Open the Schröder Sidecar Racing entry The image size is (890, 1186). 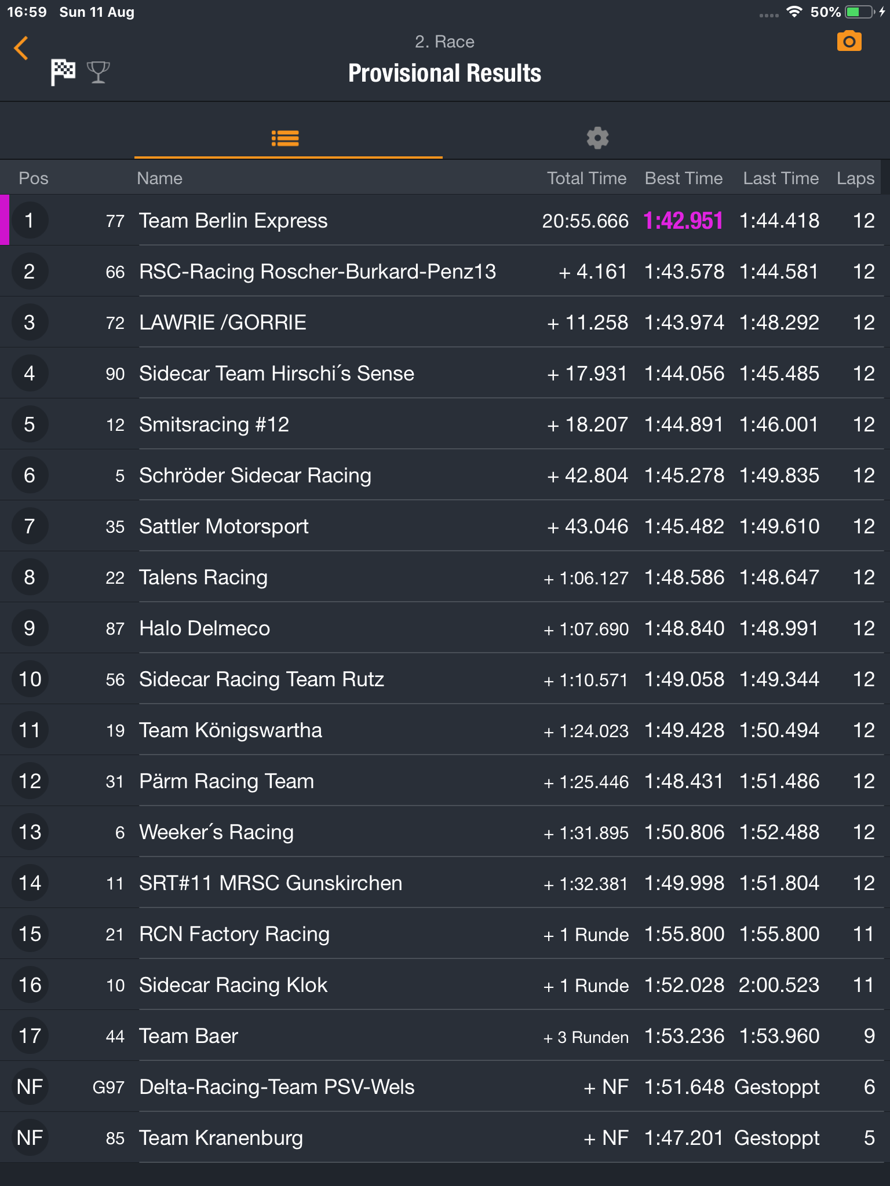tap(445, 475)
